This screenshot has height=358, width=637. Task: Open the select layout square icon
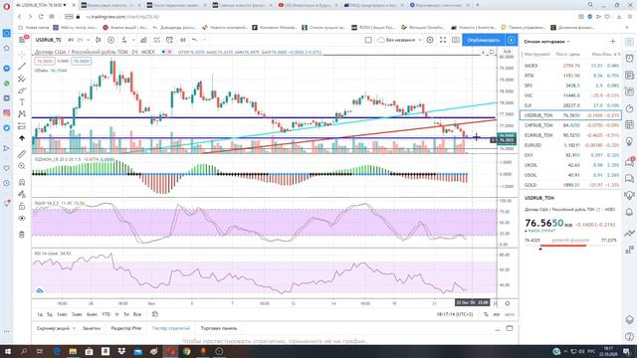tap(368, 40)
